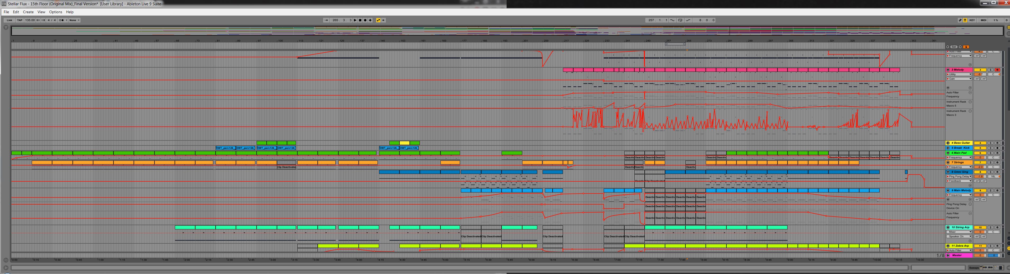Toggle the 11 Zebra Arp track activator
1010x274 pixels.
[980, 246]
